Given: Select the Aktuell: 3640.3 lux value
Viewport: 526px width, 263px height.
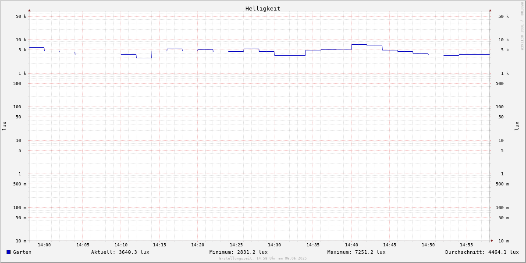Looking at the screenshot, I should (120, 252).
